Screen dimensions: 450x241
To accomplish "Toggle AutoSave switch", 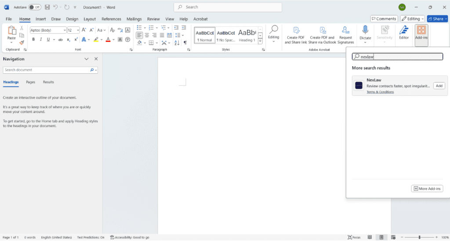I will coord(35,7).
